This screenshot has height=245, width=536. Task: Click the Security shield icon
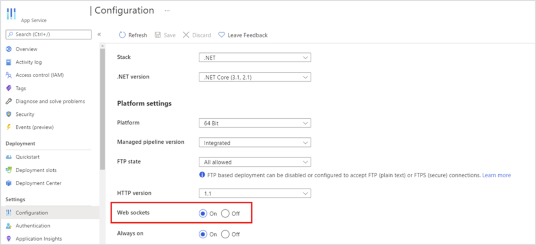(x=8, y=114)
